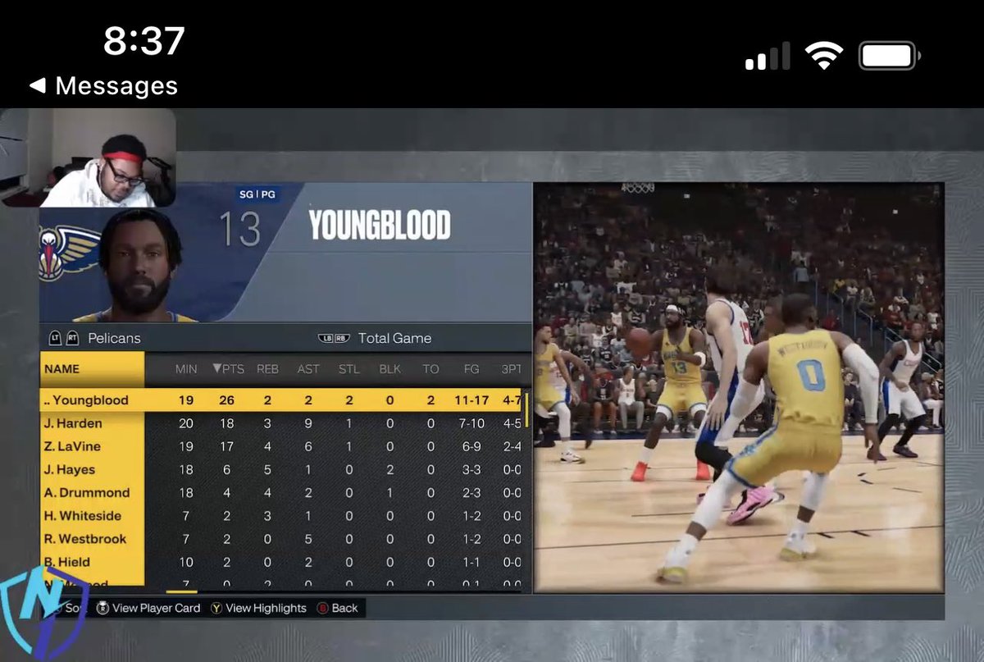Select R. Westbrook in the box score

tap(85, 538)
